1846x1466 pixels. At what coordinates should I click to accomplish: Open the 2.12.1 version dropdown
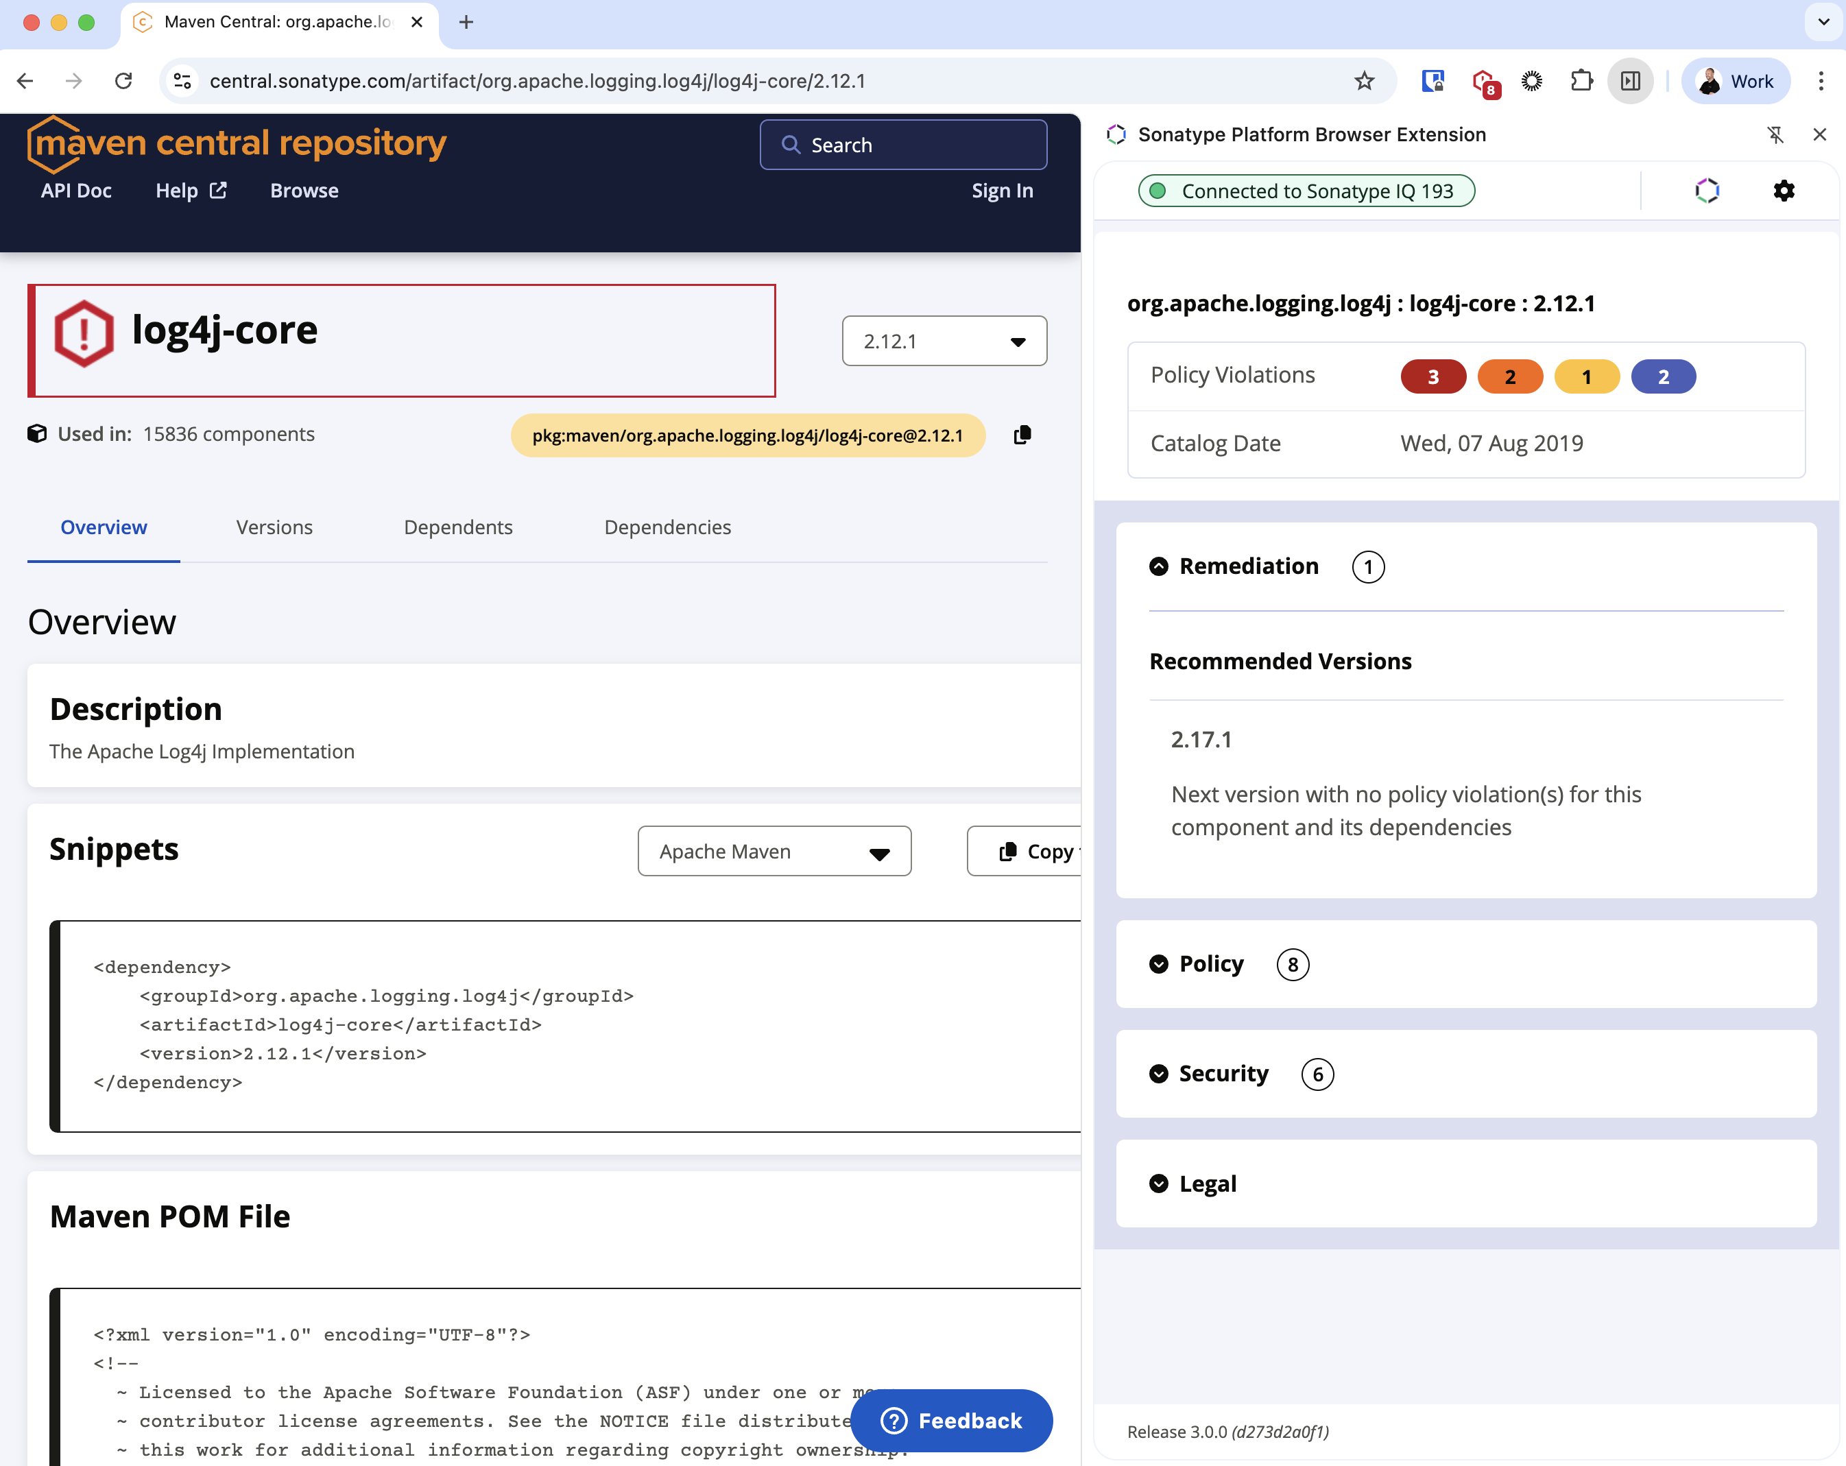(x=944, y=341)
